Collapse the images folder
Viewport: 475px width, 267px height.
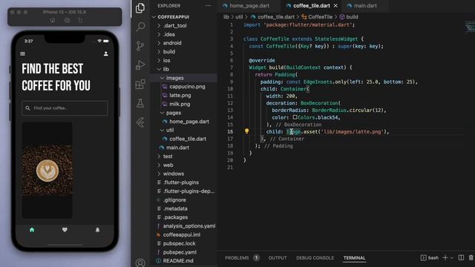(x=162, y=78)
